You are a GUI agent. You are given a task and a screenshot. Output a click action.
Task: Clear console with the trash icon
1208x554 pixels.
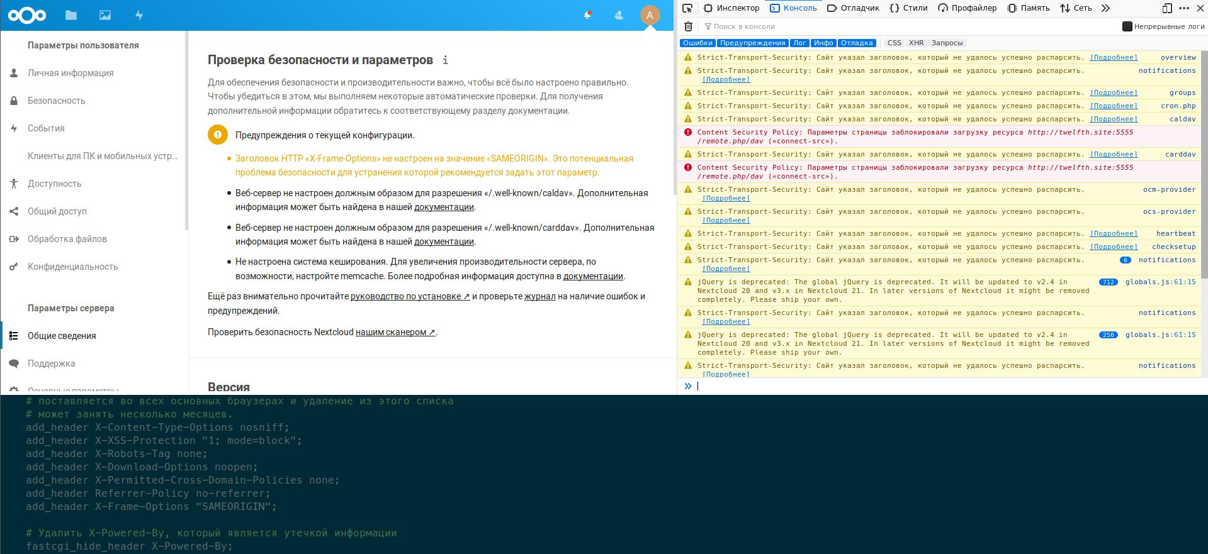click(688, 26)
